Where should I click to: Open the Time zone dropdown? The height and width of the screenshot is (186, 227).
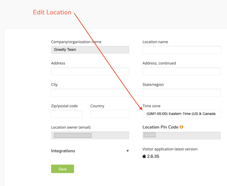(182, 114)
